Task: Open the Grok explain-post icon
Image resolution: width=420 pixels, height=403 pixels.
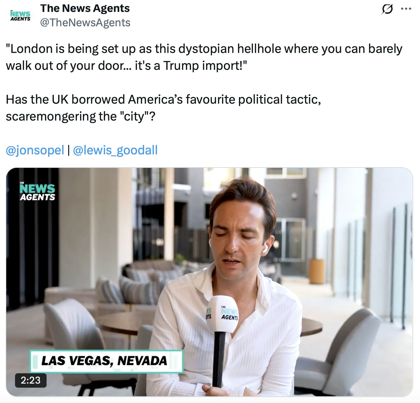Action: click(387, 9)
